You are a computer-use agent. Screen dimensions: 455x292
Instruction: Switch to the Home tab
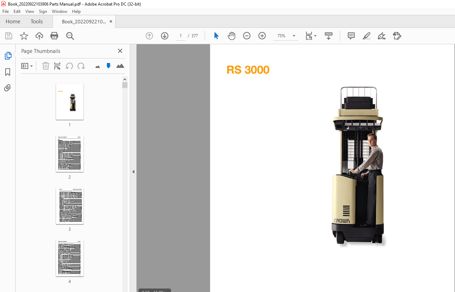tap(13, 22)
